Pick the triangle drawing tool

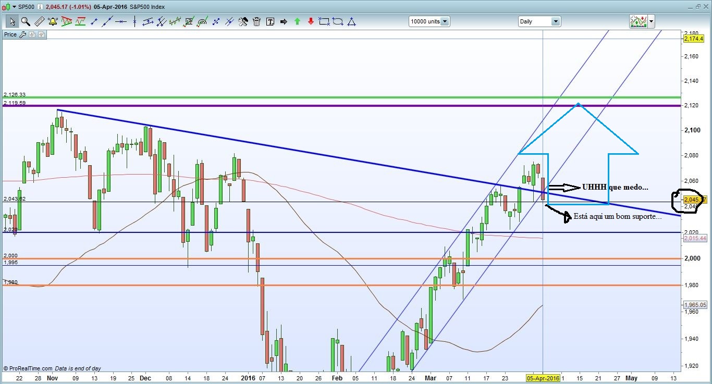pyautogui.click(x=351, y=21)
